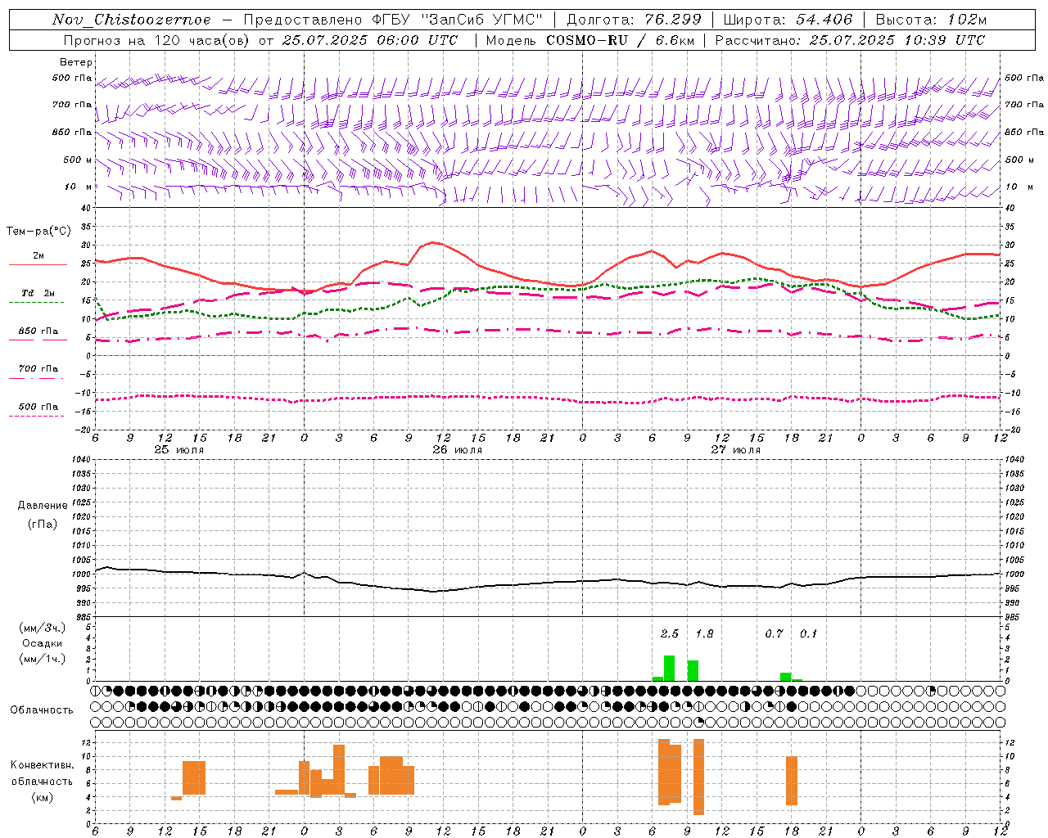Click the tallest green precipitation bar below "2.5"
This screenshot has height=838, width=1048.
point(669,669)
